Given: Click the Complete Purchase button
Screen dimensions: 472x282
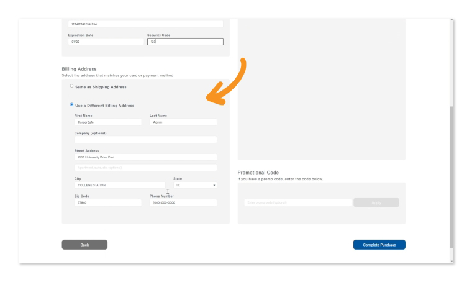Looking at the screenshot, I should 379,245.
